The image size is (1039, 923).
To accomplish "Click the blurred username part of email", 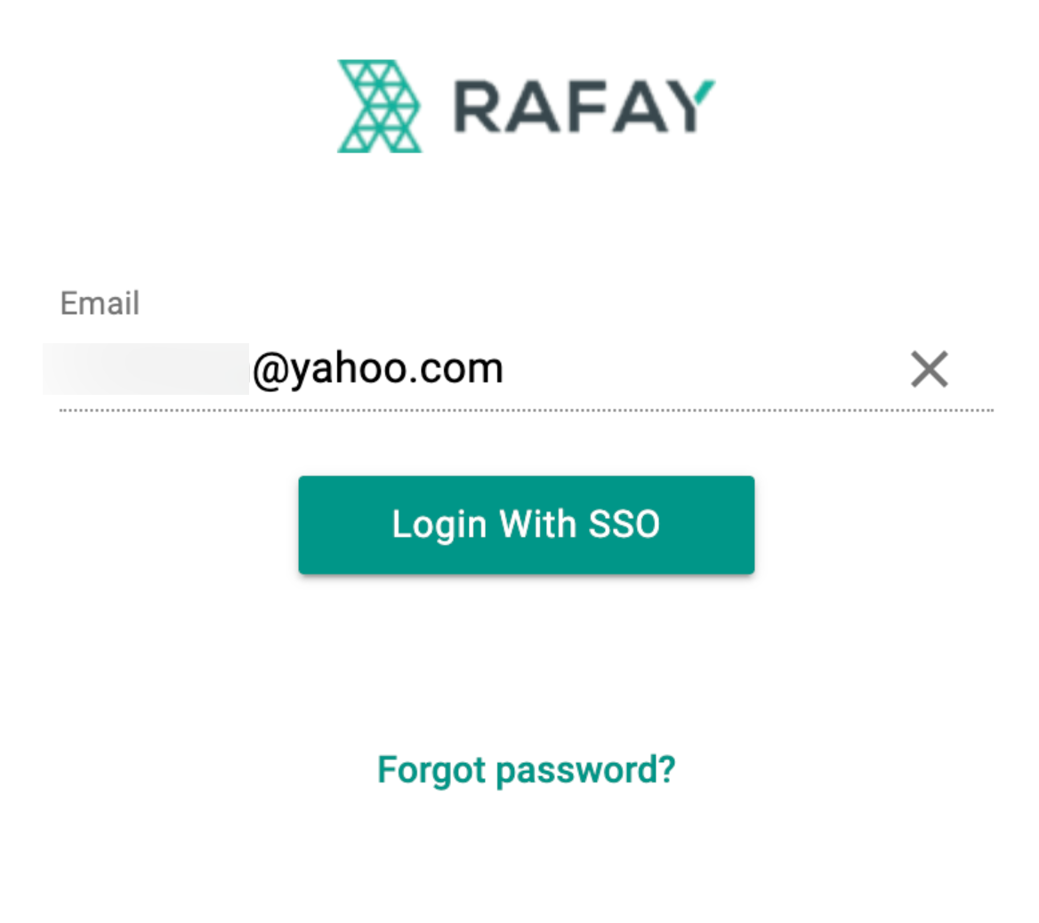I will pyautogui.click(x=146, y=369).
